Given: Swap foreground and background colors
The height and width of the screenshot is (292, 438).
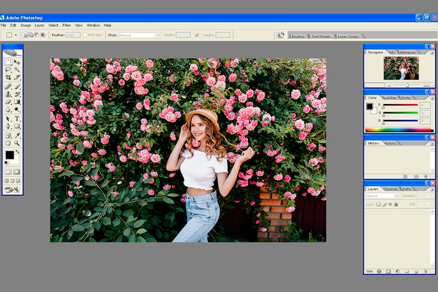Looking at the screenshot, I should tap(17, 152).
